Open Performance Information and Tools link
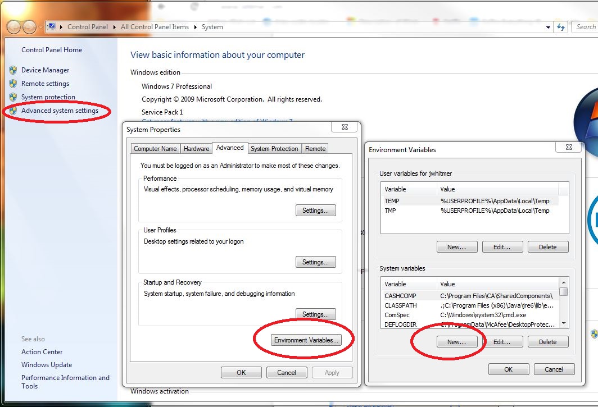598x407 pixels. click(65, 382)
